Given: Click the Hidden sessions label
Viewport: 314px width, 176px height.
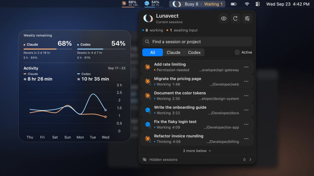Looking at the screenshot, I should (x=163, y=159).
